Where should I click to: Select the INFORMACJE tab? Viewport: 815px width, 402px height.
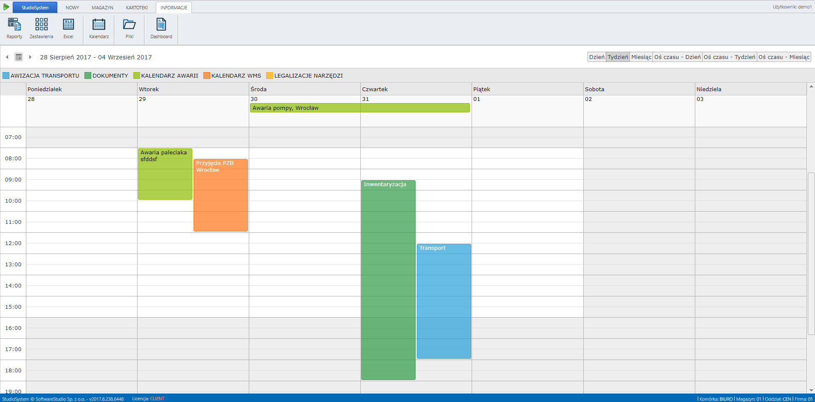[x=174, y=8]
